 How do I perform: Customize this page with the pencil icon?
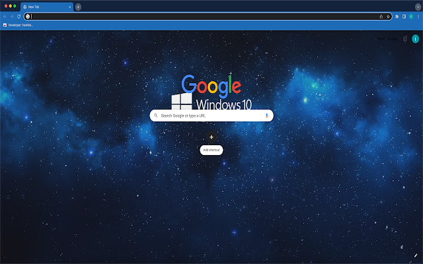click(416, 255)
